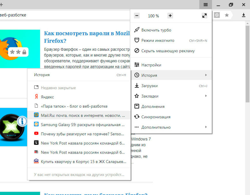The width and height of the screenshot is (250, 195).
Task: Click the DirectX article thumbnail
Action: [x=13, y=127]
